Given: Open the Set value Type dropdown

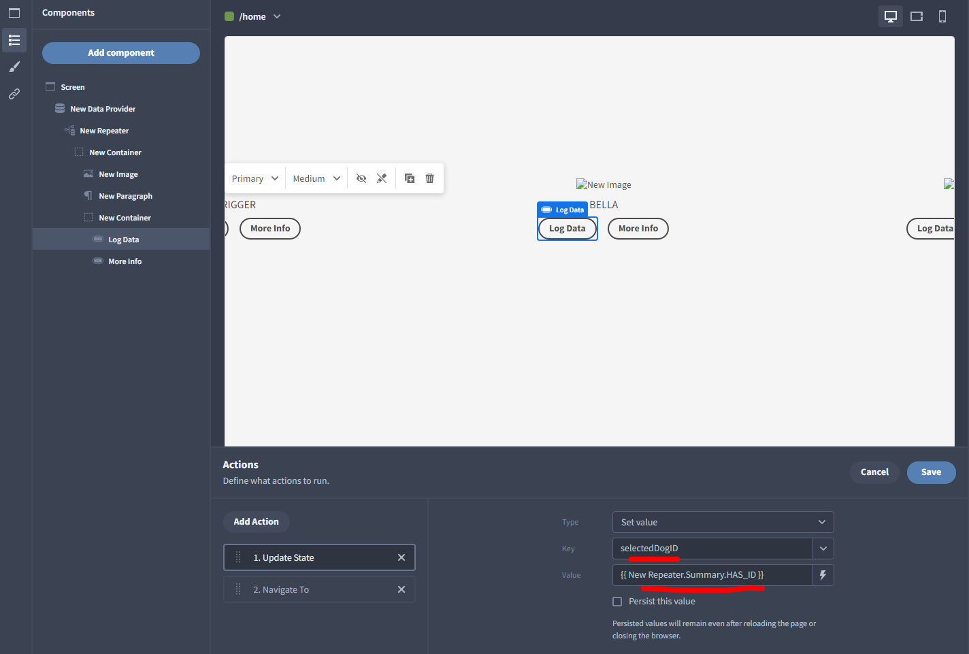Looking at the screenshot, I should coord(722,522).
